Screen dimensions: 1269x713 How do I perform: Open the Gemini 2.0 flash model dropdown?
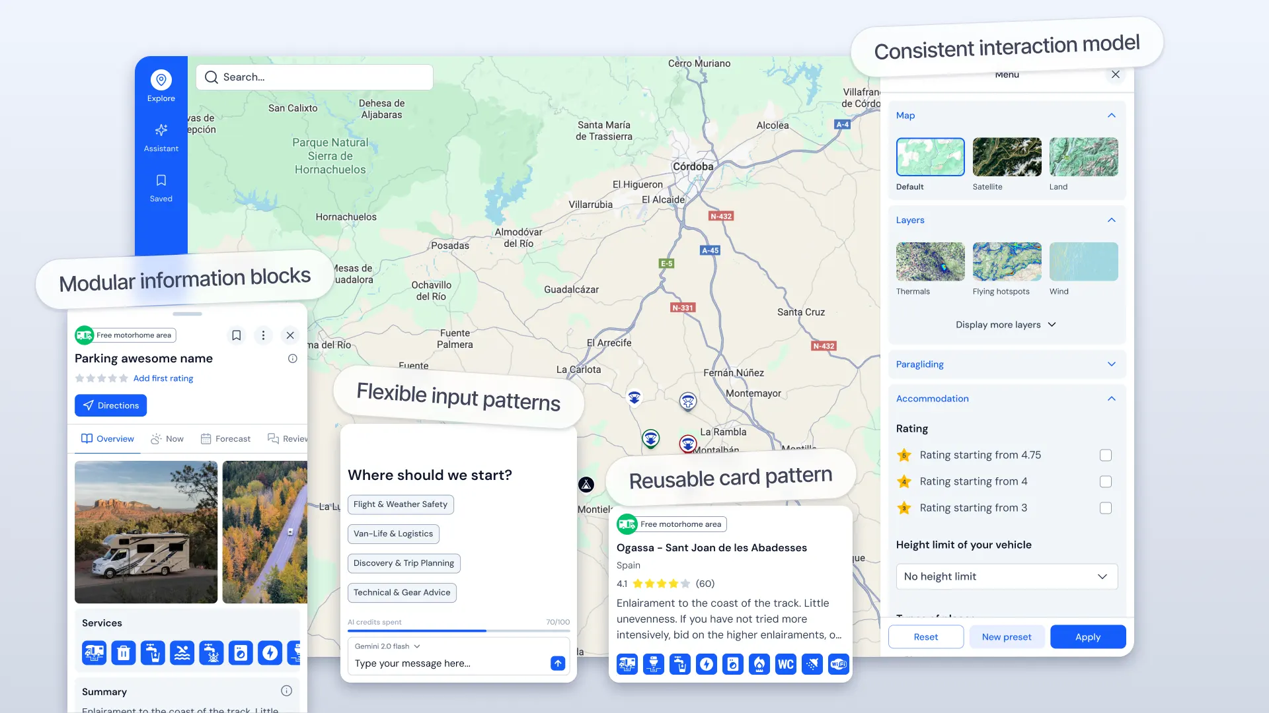coord(387,646)
